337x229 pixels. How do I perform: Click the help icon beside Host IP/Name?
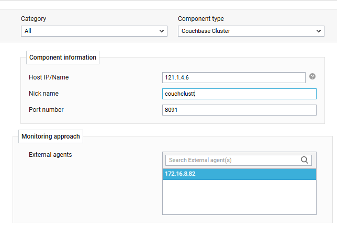[312, 76]
